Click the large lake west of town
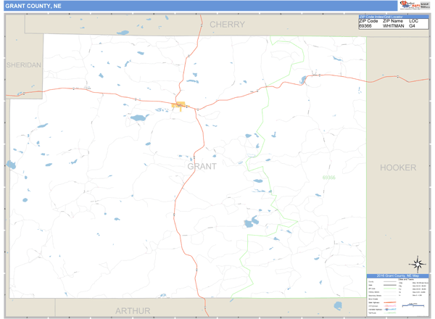 tap(138, 118)
